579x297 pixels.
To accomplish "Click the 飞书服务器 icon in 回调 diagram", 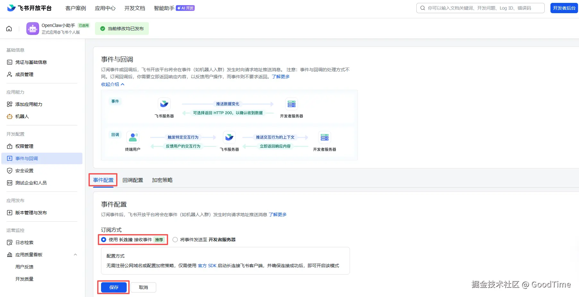I will pyautogui.click(x=229, y=137).
